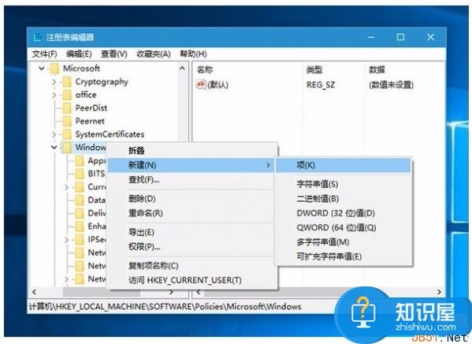The image size is (472, 344).
Task: Click the office folder icon
Action: coord(67,95)
